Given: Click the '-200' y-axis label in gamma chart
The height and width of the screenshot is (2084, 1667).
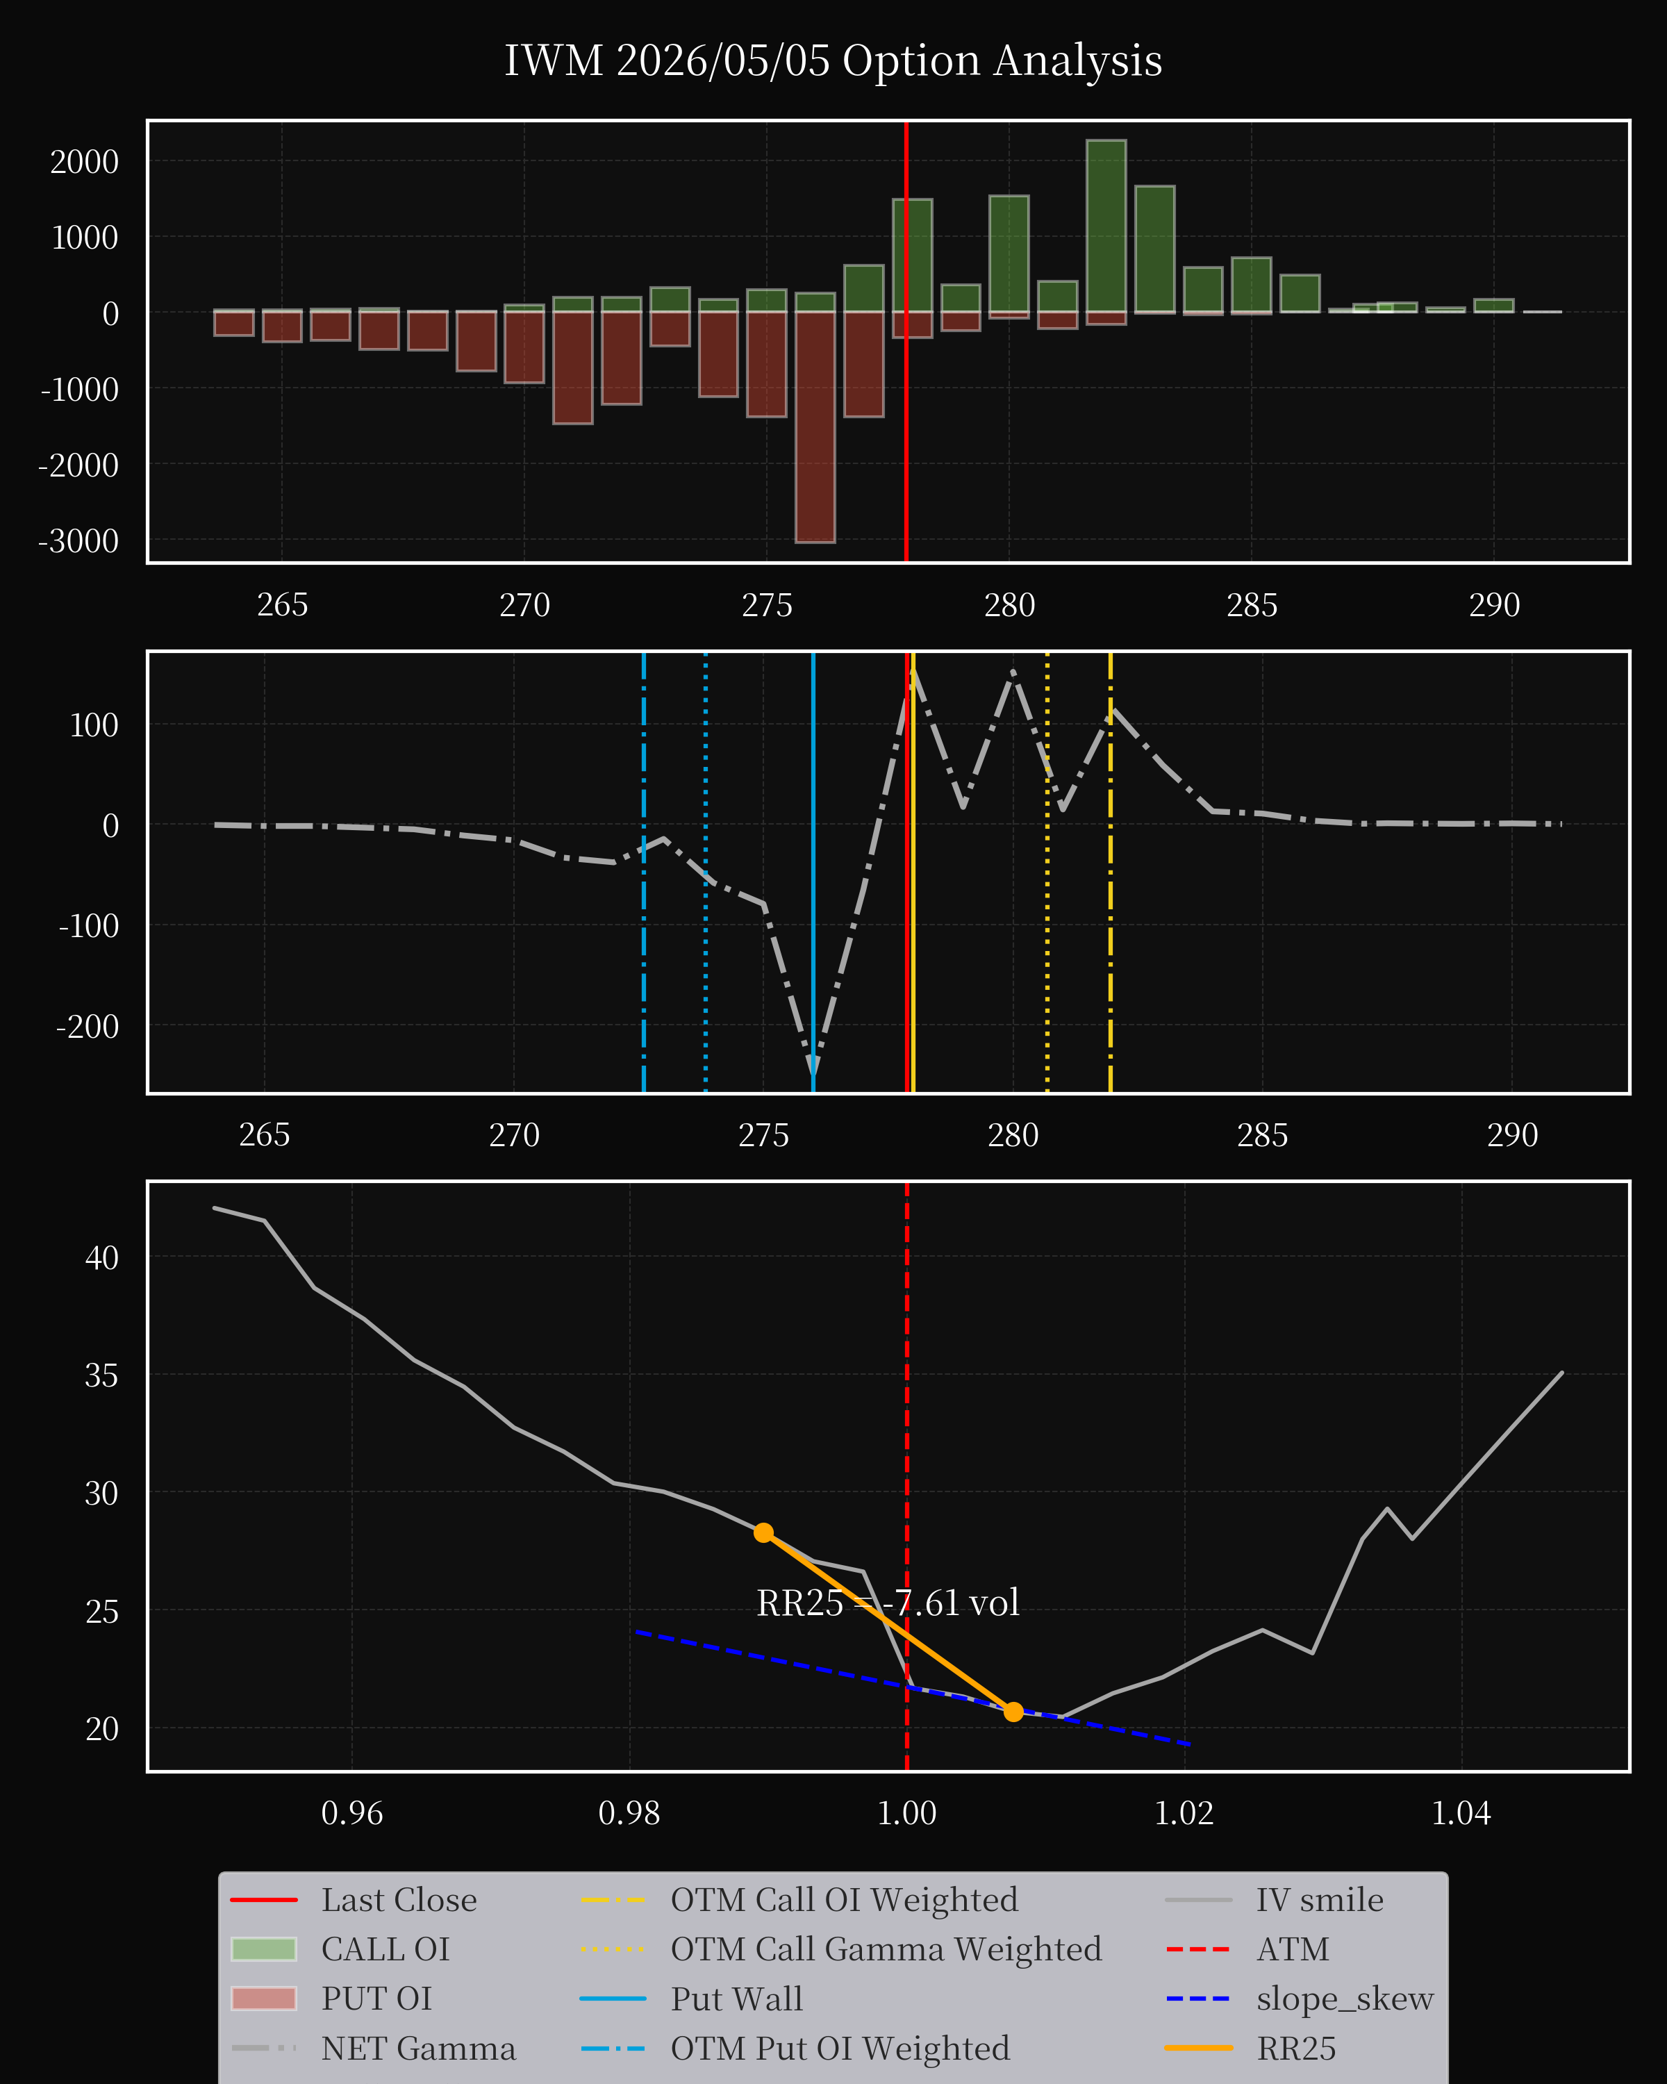Looking at the screenshot, I should [87, 1025].
